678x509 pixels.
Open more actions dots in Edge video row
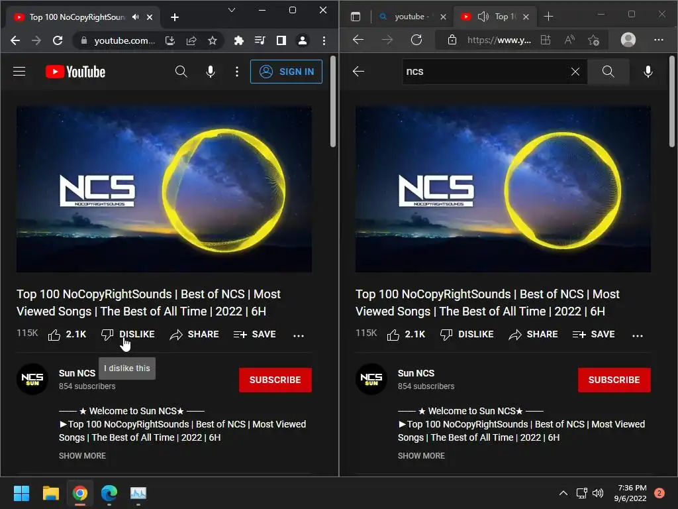[x=638, y=335]
